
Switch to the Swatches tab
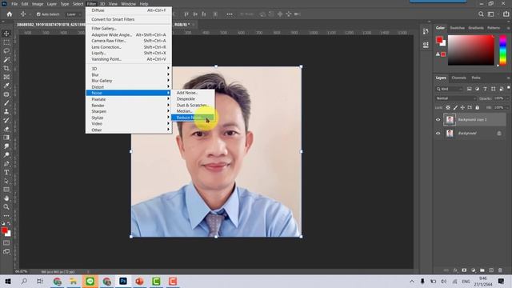point(457,28)
